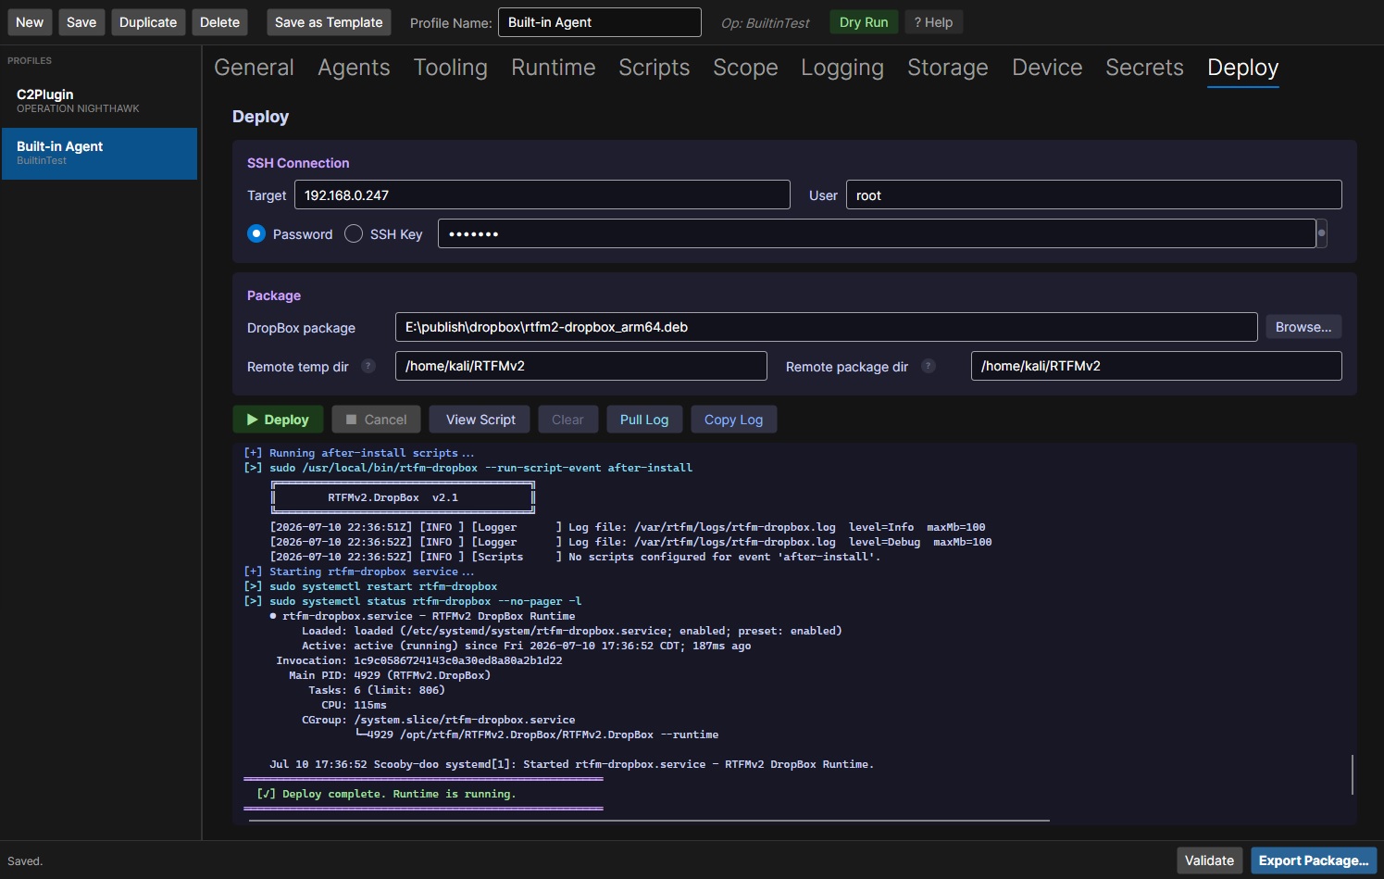Open the Help button

(933, 22)
